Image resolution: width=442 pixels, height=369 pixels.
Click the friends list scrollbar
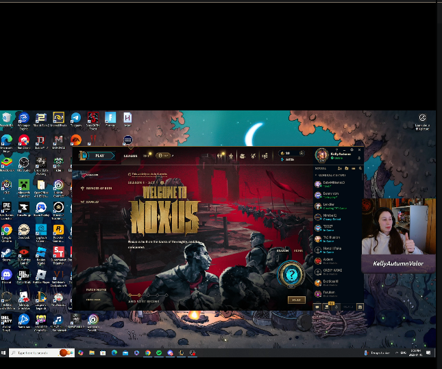click(x=363, y=177)
